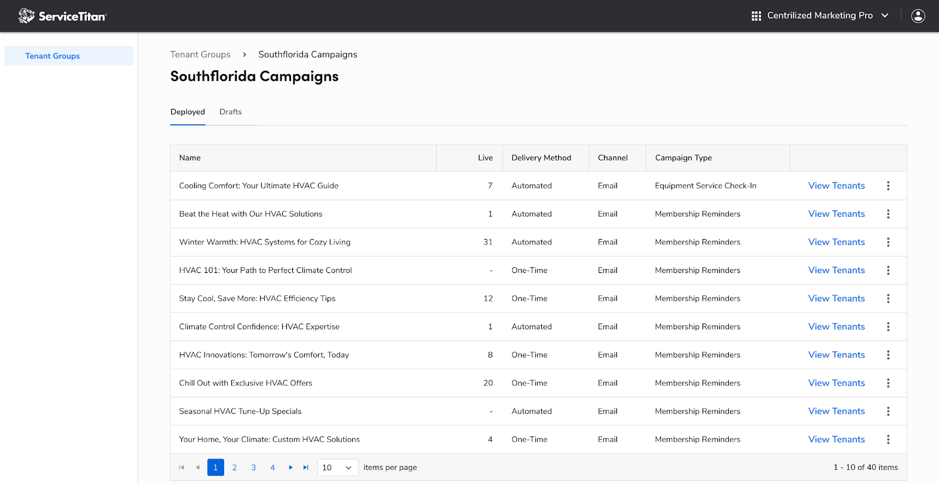Click '1 - 10 of 40 items' text
Screen dimensions: 939x484
866,468
